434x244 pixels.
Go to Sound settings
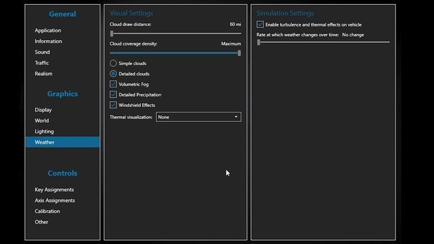42,52
